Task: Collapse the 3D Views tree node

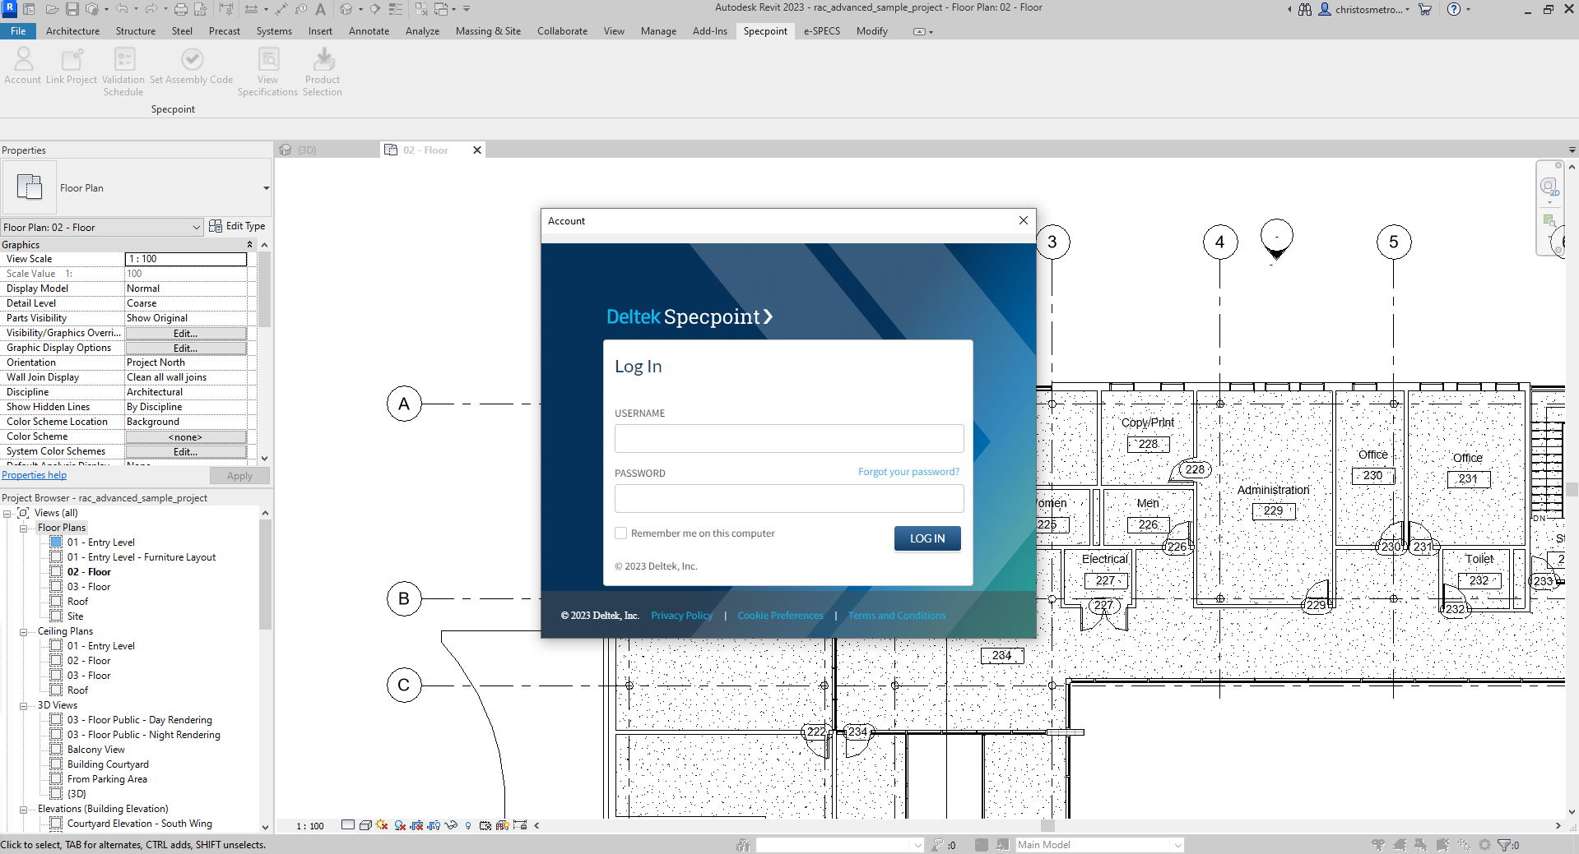Action: pos(24,706)
